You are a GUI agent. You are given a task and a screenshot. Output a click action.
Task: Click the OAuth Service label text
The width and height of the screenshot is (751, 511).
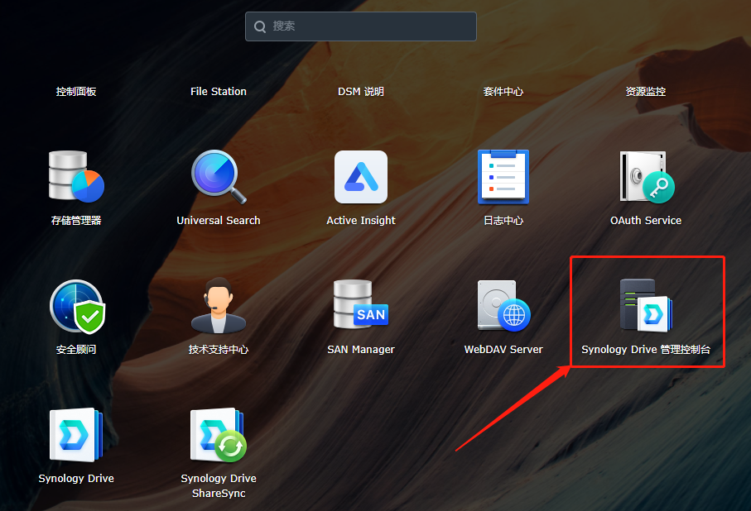point(646,220)
